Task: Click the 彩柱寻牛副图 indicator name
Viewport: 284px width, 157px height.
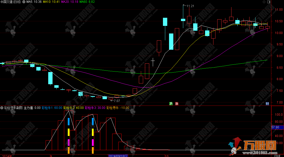Action: (x=13, y=108)
